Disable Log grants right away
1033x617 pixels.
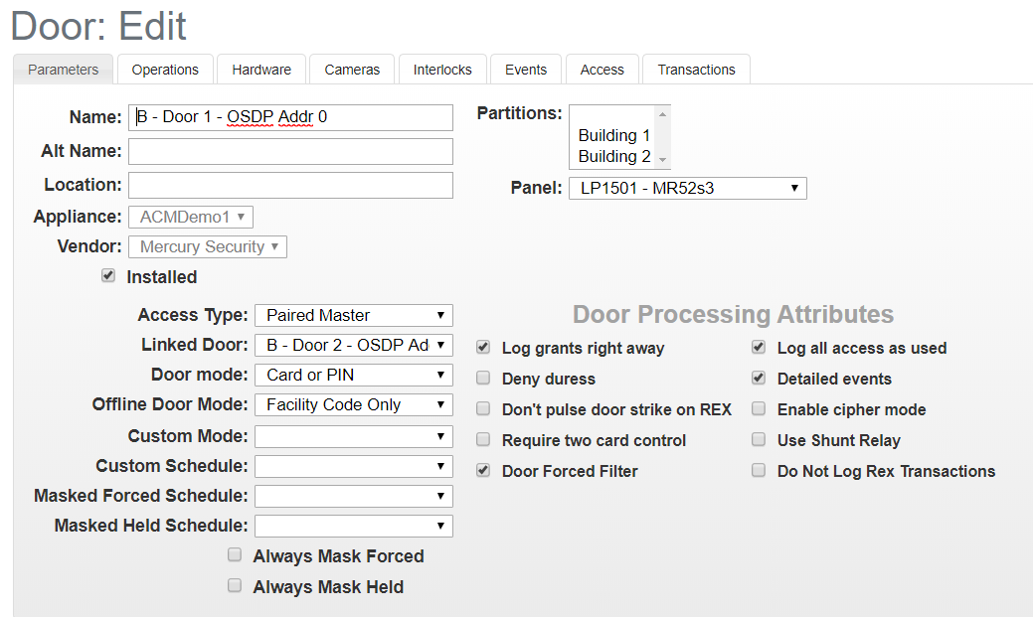[482, 347]
